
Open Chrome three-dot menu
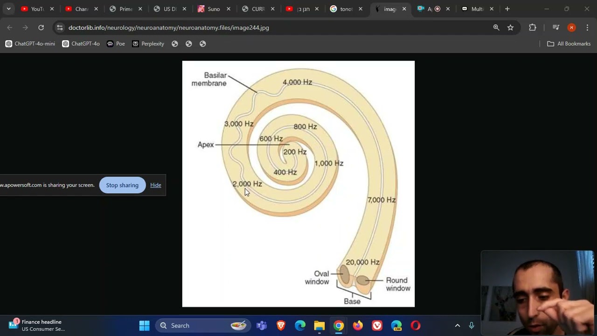587,28
